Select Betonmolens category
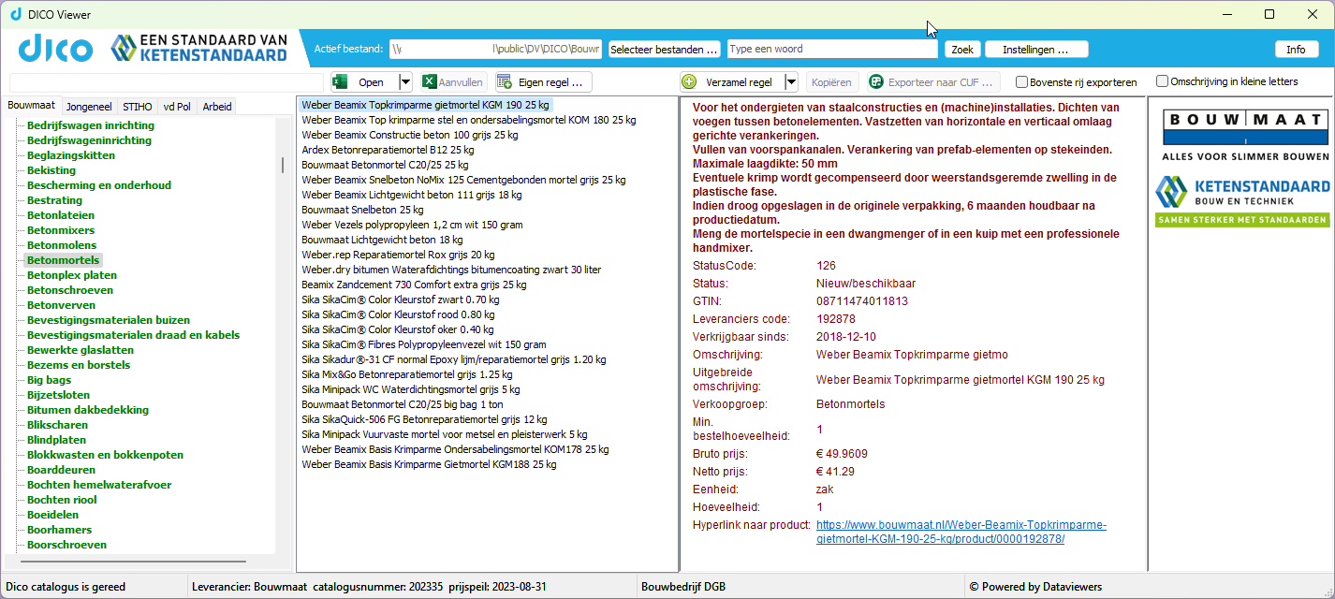The image size is (1335, 599). tap(62, 245)
